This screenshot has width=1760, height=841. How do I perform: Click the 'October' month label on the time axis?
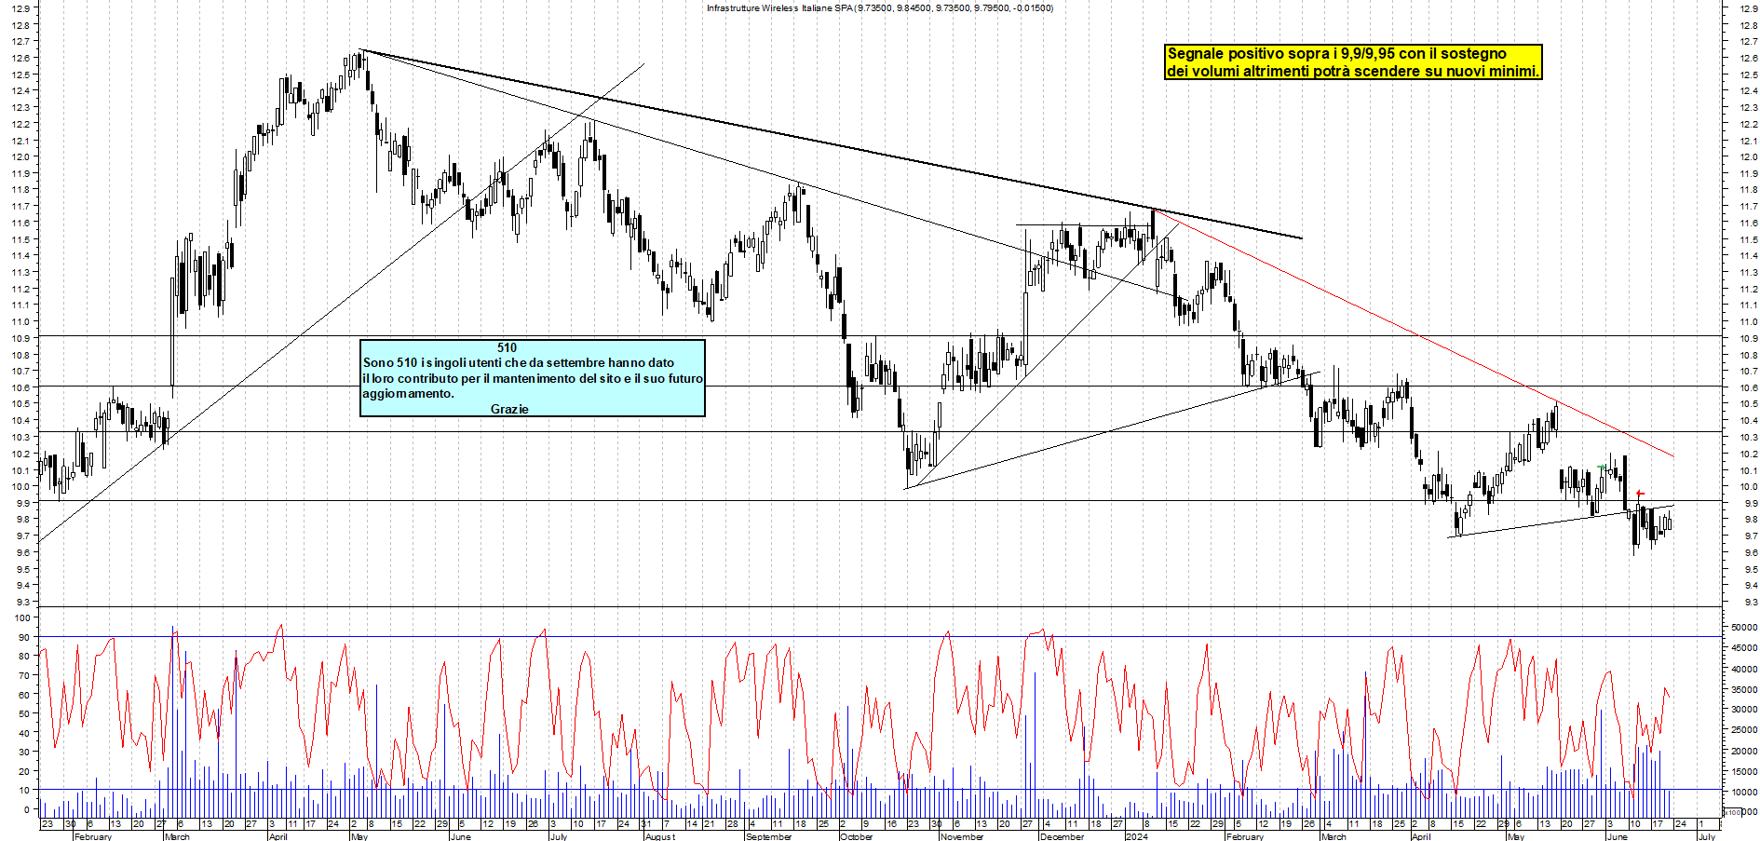pos(857,836)
